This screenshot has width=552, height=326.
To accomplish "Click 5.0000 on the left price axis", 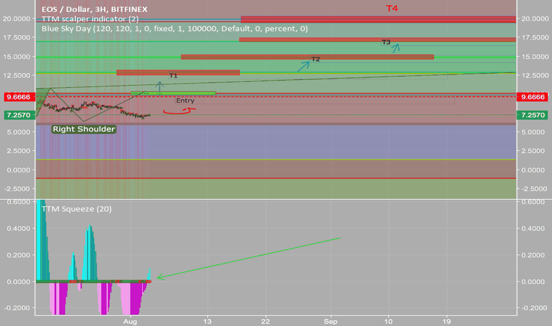I will 19,132.
